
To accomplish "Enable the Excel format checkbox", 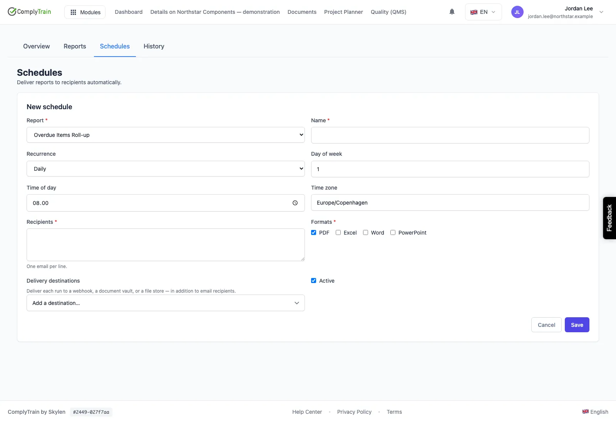I will [x=338, y=233].
